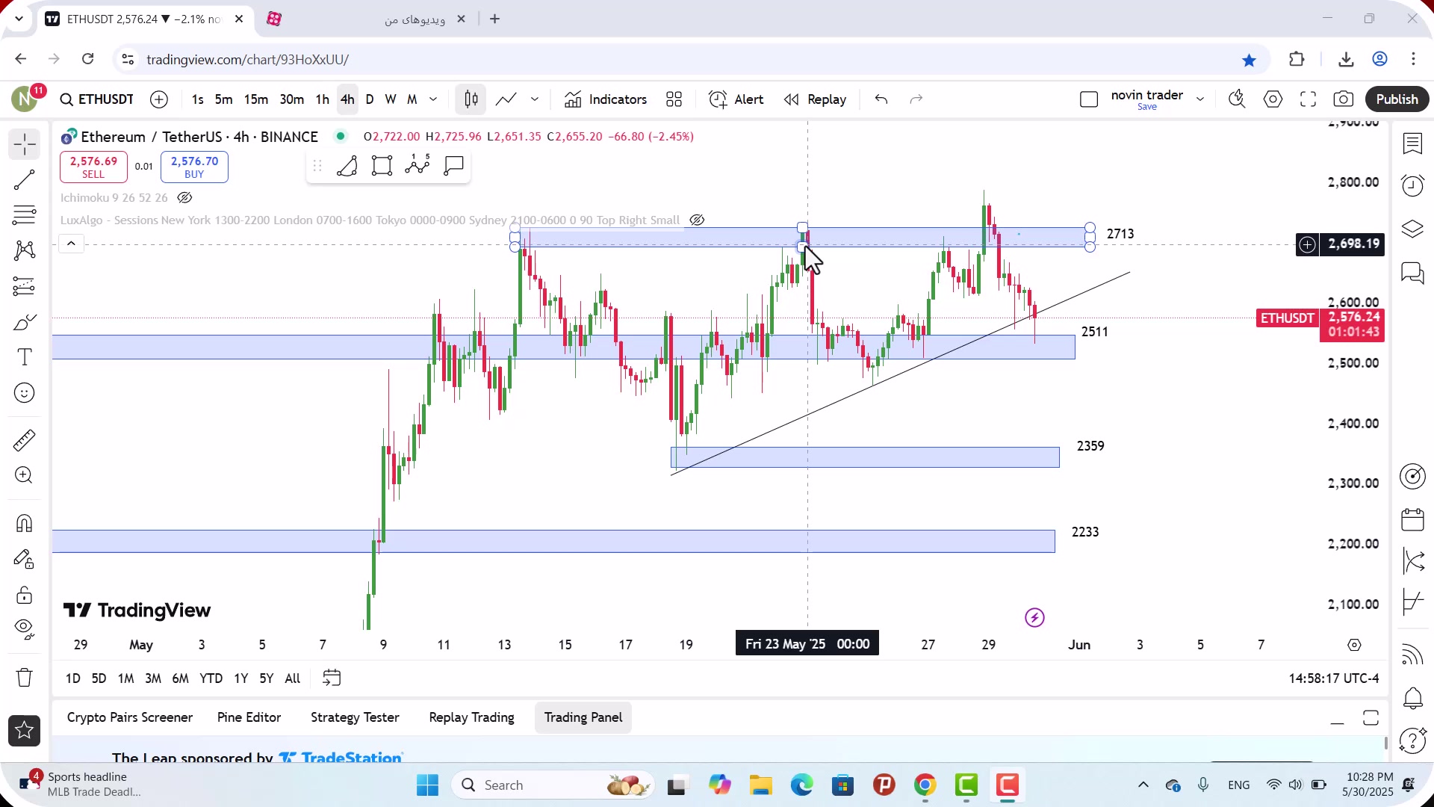Toggle magnet mode in drawing sidebar
This screenshot has width=1434, height=807.
[x=25, y=523]
